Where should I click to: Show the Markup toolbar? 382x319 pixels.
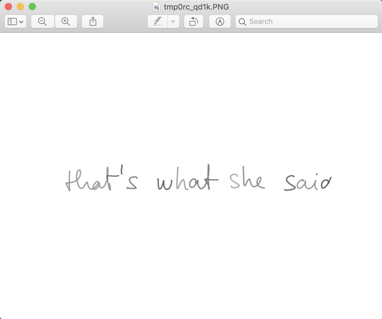[x=220, y=22]
